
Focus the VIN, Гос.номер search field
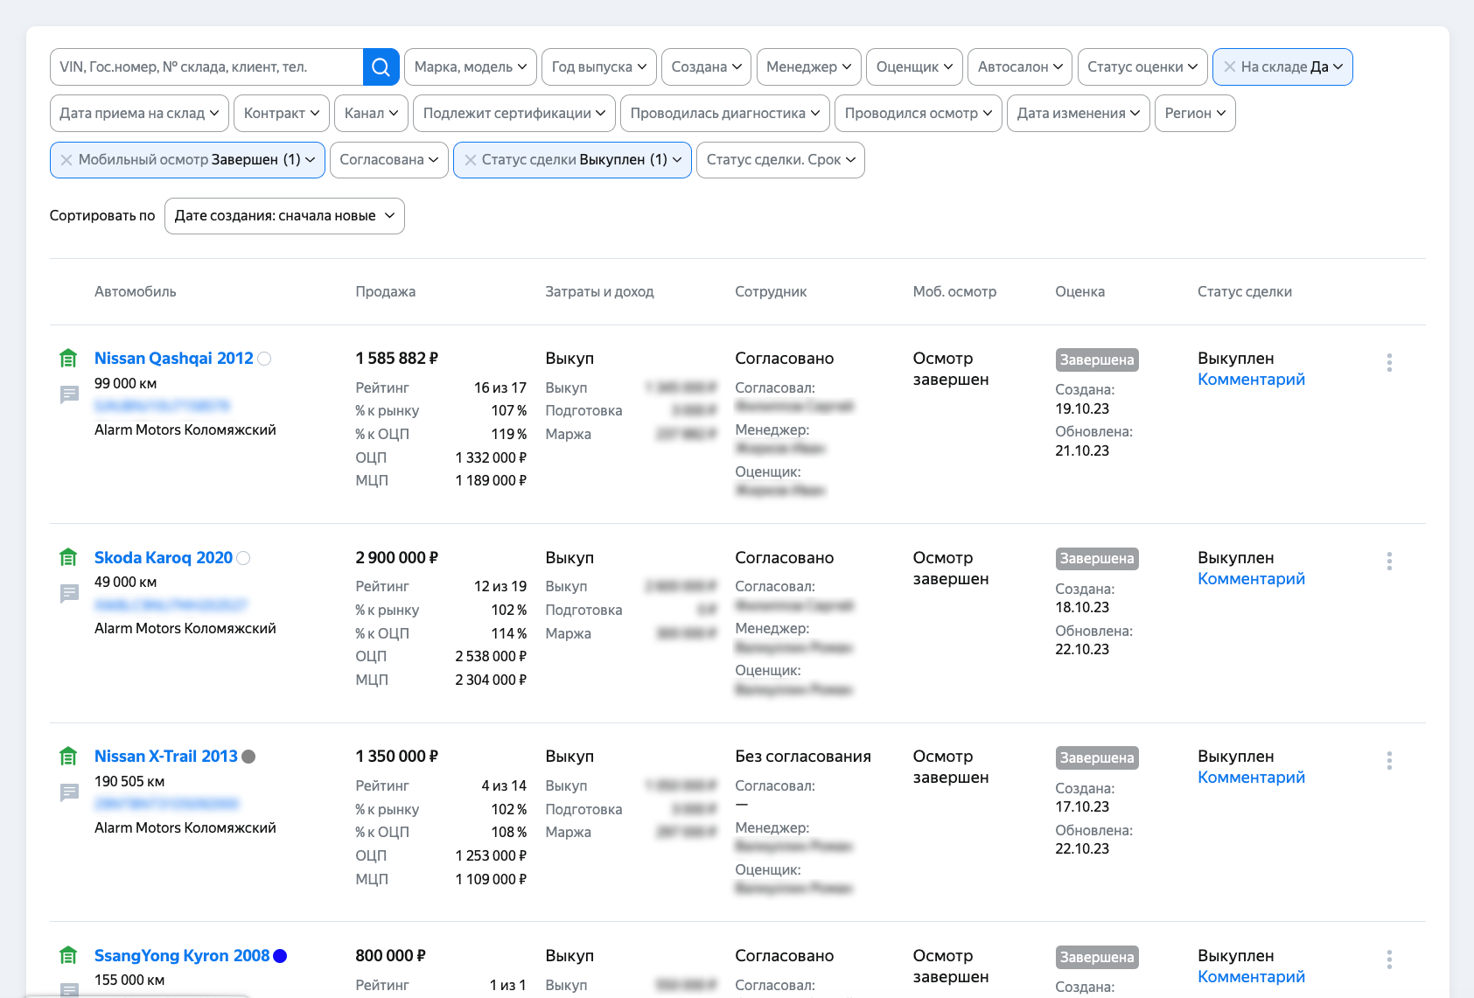point(206,66)
